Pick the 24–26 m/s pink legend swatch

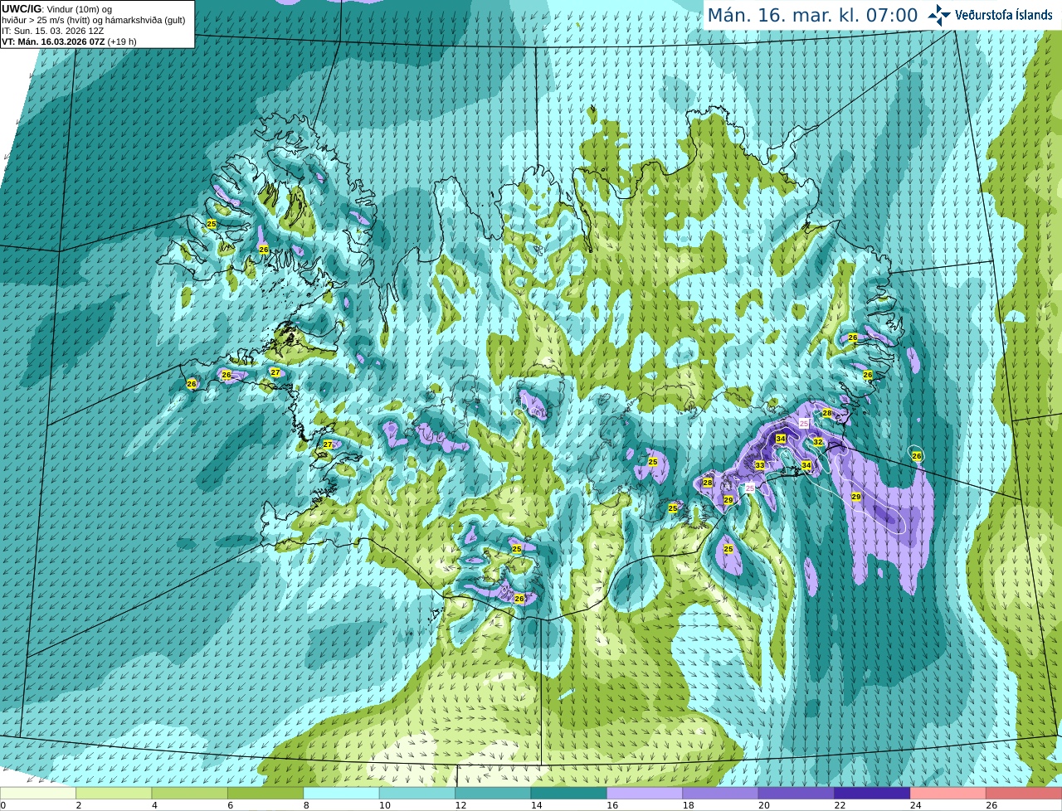pos(948,794)
